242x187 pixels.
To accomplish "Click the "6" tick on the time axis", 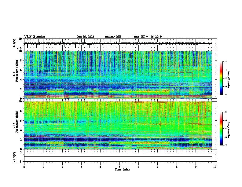I will click(139, 167).
